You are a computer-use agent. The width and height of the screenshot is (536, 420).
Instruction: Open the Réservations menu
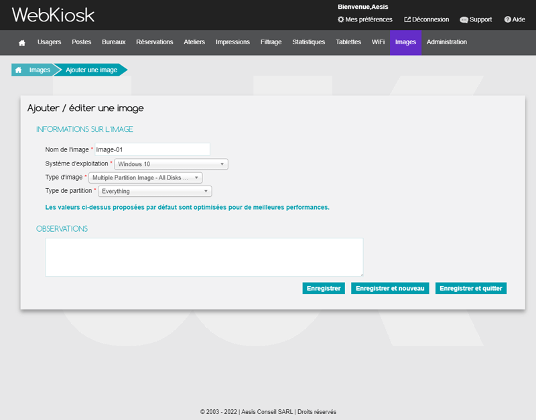click(x=155, y=42)
